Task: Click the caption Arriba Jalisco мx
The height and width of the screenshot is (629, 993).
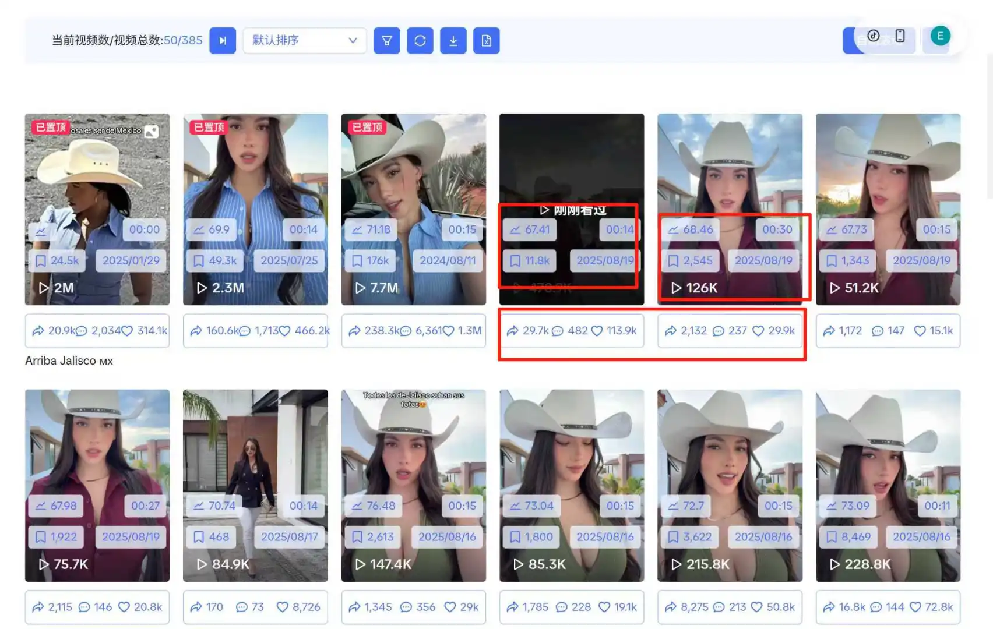Action: click(69, 361)
